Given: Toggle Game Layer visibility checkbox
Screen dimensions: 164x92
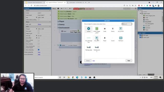Looking at the screenshot, I should click(x=140, y=37).
